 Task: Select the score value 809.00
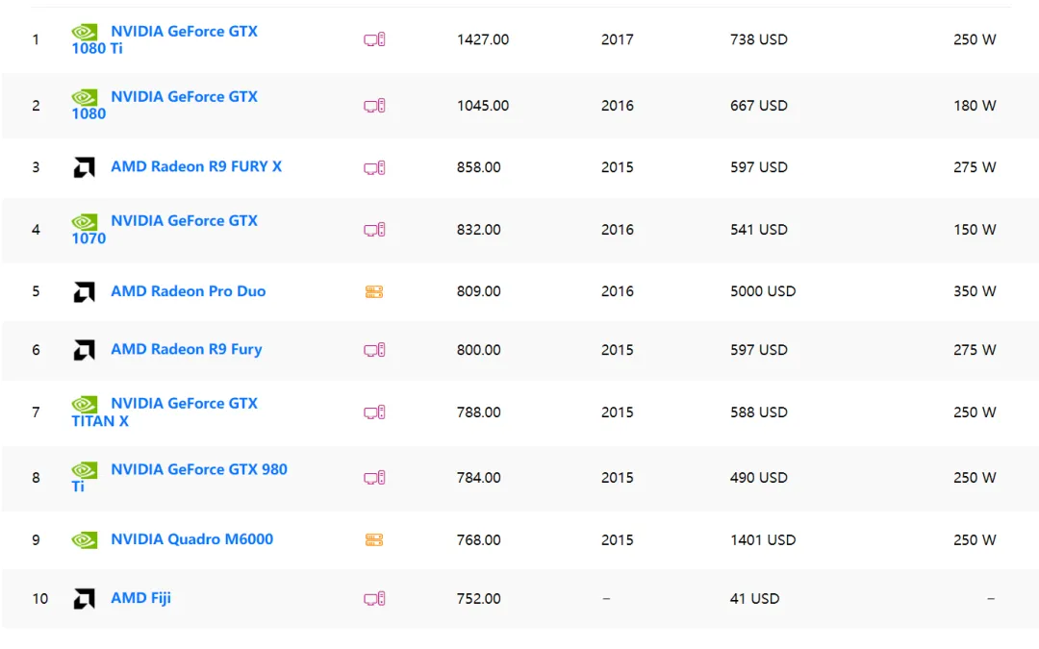[478, 291]
